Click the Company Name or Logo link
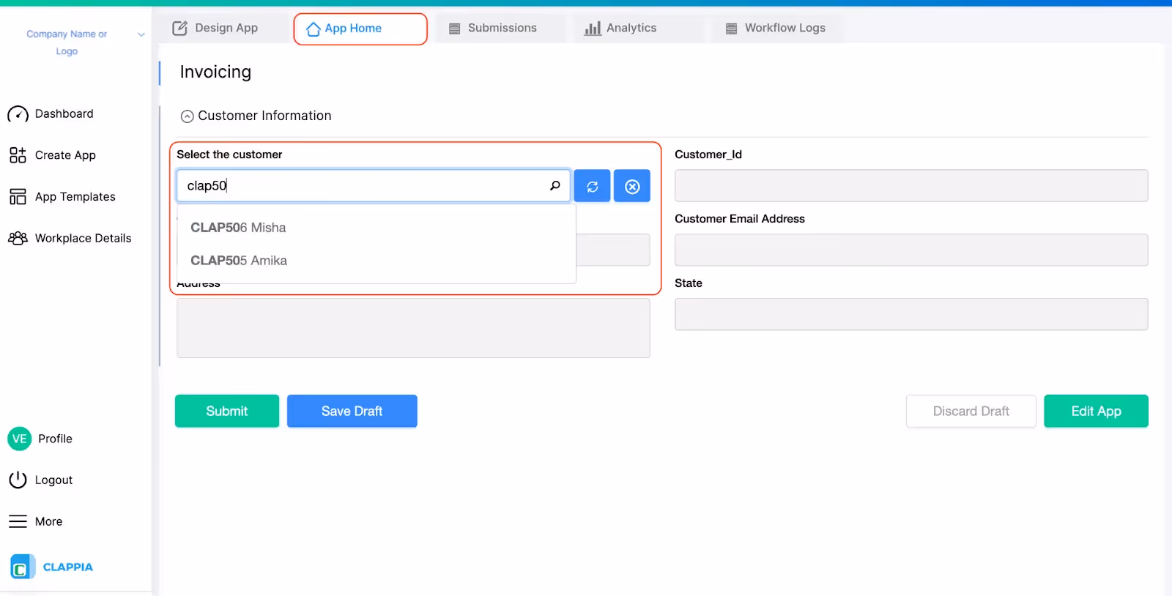The height and width of the screenshot is (596, 1172). [x=67, y=42]
